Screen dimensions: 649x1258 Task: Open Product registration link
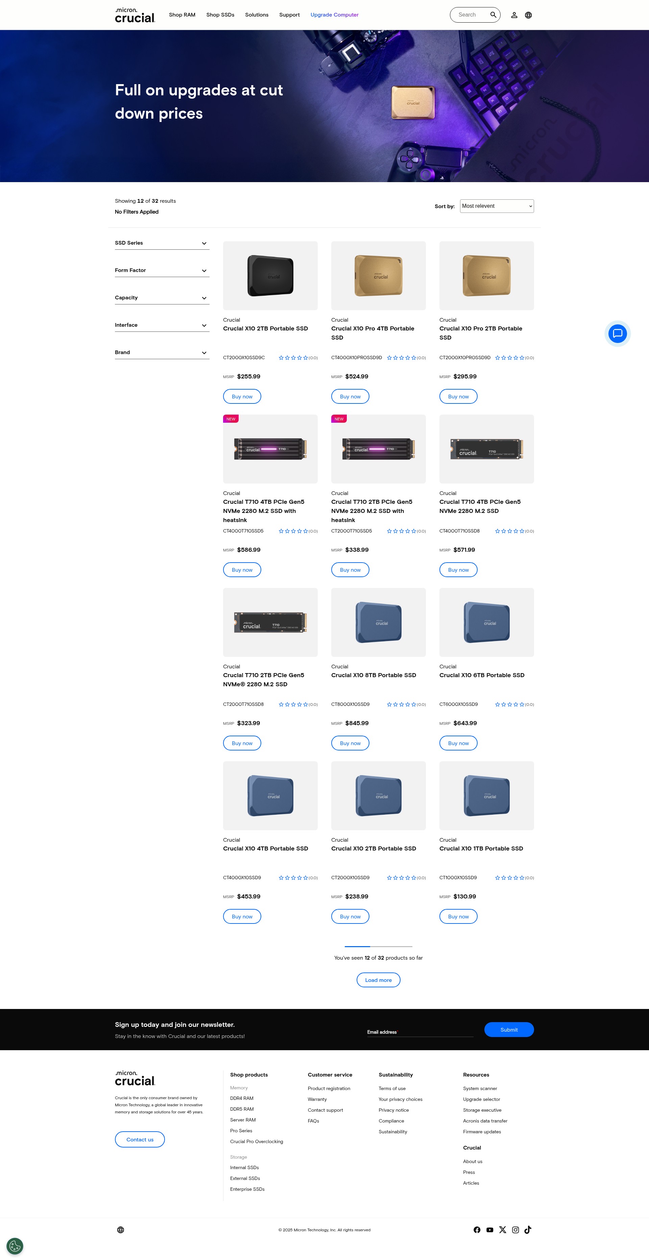[x=329, y=1088]
